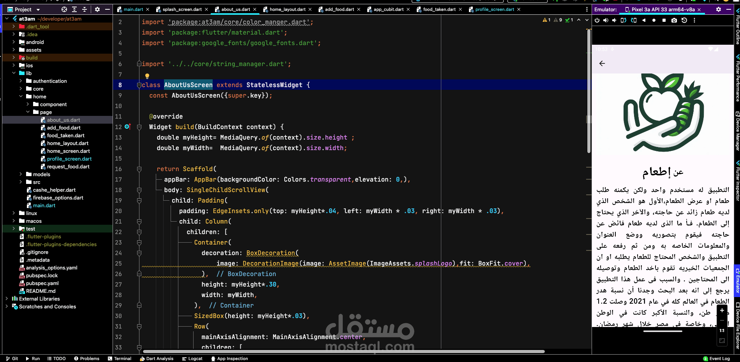Open the Git tool window

pyautogui.click(x=12, y=359)
